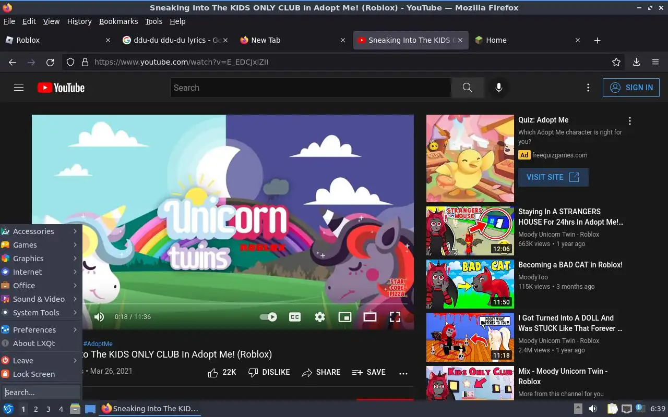Expand the Office submenu
Viewport: 668px width, 417px height.
coord(40,286)
